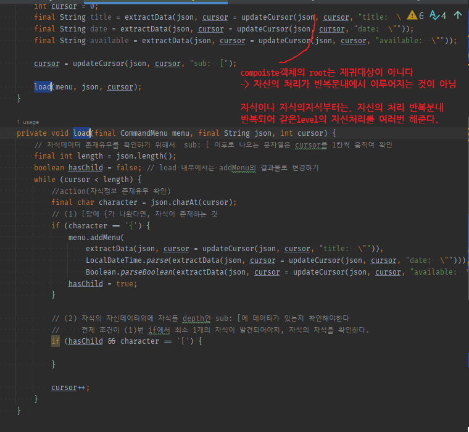
Task: Click the load(menu, json, cursor) call
Action: pyautogui.click(x=88, y=87)
